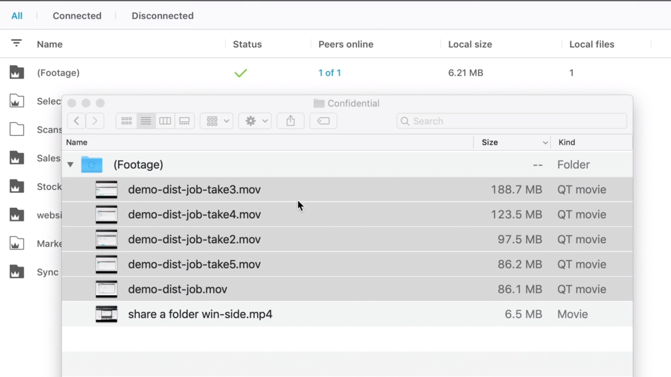Click the Finder edit tags icon

[x=323, y=121]
